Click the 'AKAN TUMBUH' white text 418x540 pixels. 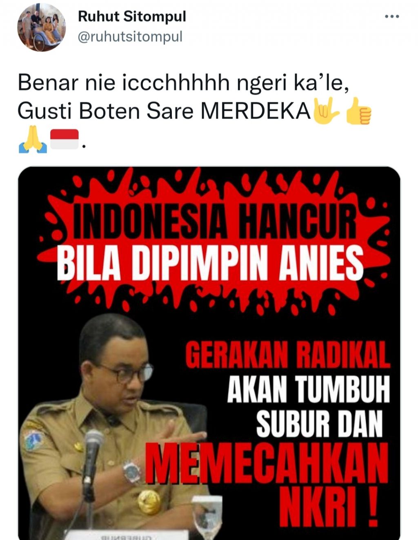tap(309, 389)
